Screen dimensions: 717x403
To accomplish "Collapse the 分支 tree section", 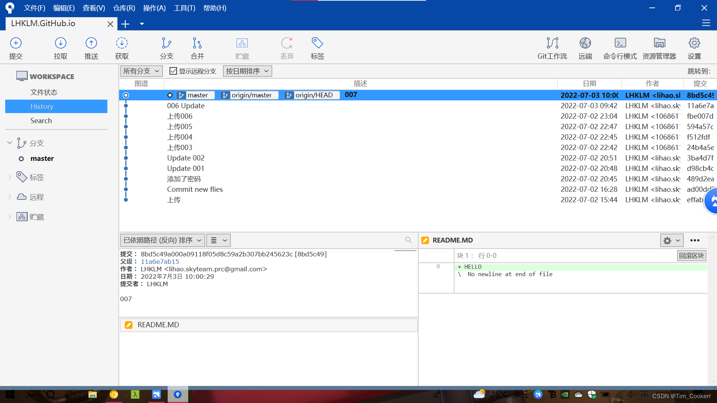I will coord(10,143).
